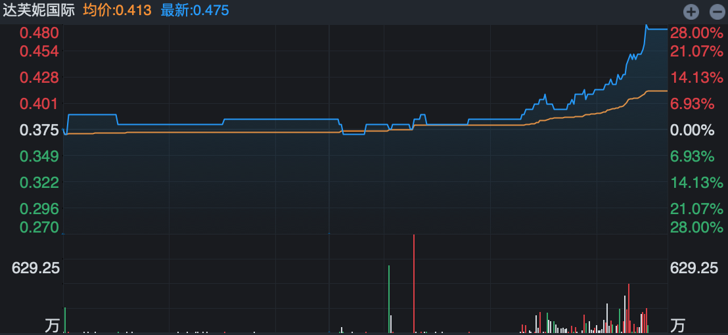This screenshot has width=728, height=335.
Task: Select the 0.428 price axis label
Action: coord(39,78)
